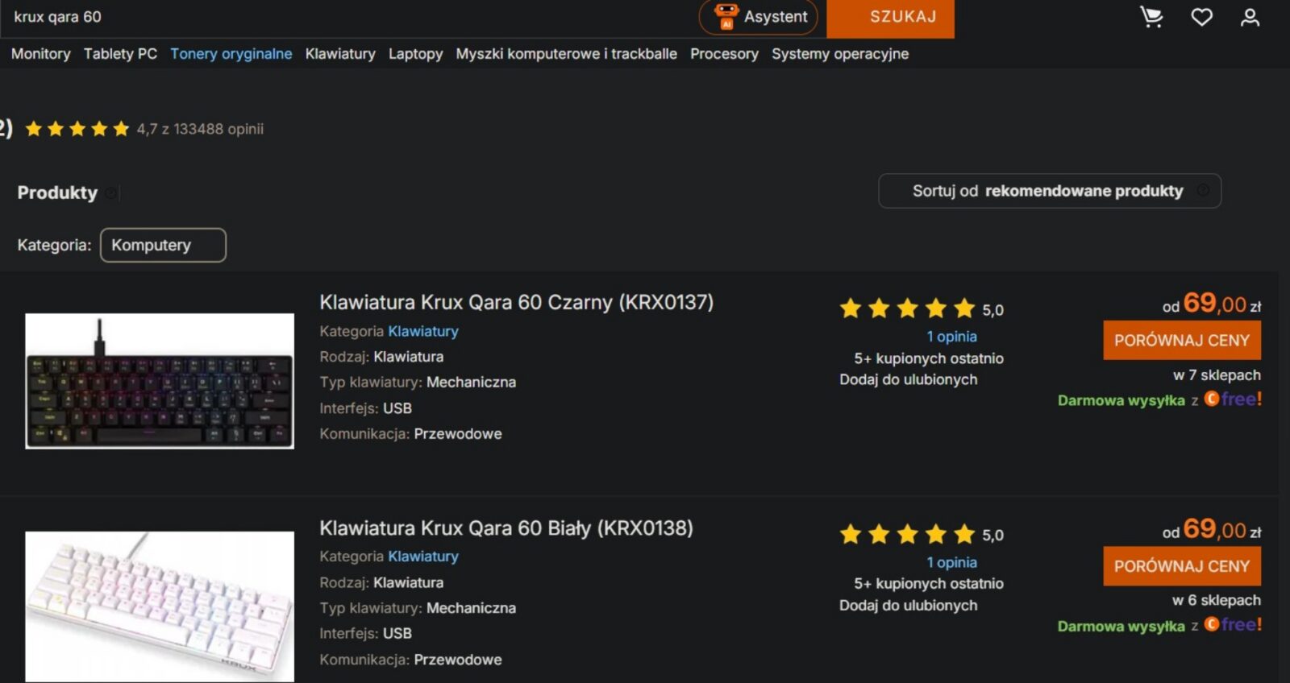
Task: Open the Sortuj od rekomendowane produkty dropdown
Action: (x=1049, y=191)
